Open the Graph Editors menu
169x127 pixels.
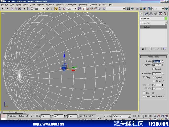tap(71, 5)
